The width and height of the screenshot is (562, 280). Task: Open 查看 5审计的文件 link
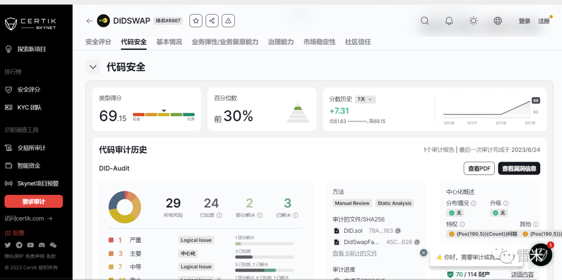[x=355, y=253]
